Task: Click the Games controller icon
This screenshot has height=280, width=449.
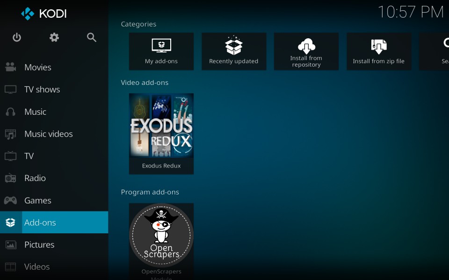Action: [11, 200]
